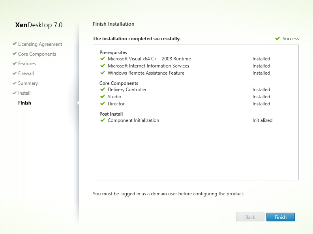
Task: Click the current Finish step label
Action: click(24, 103)
